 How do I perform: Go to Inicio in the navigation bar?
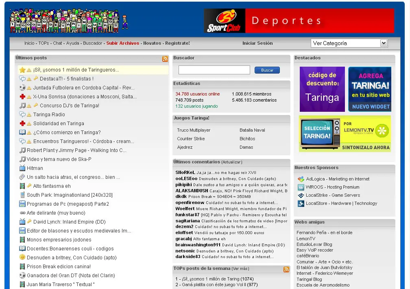click(x=29, y=43)
